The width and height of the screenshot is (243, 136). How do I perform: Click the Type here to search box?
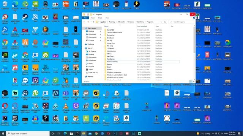point(28,133)
